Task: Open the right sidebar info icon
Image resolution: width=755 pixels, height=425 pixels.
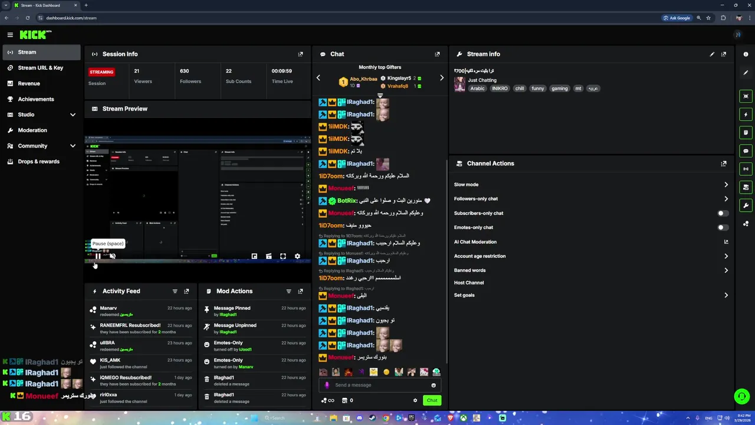Action: tap(746, 54)
